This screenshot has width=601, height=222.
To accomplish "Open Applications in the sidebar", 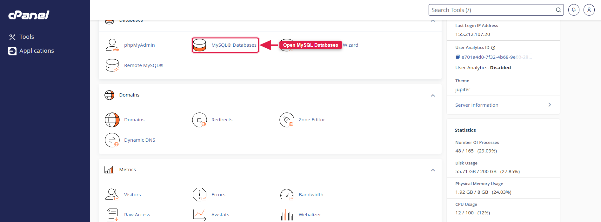I will point(37,51).
